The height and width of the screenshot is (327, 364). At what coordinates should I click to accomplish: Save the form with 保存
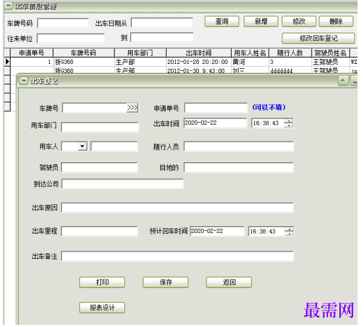(166, 282)
